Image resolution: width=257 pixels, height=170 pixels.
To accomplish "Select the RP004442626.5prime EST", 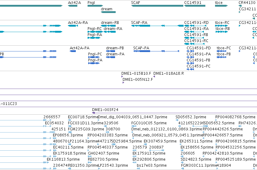I will 204,132.
